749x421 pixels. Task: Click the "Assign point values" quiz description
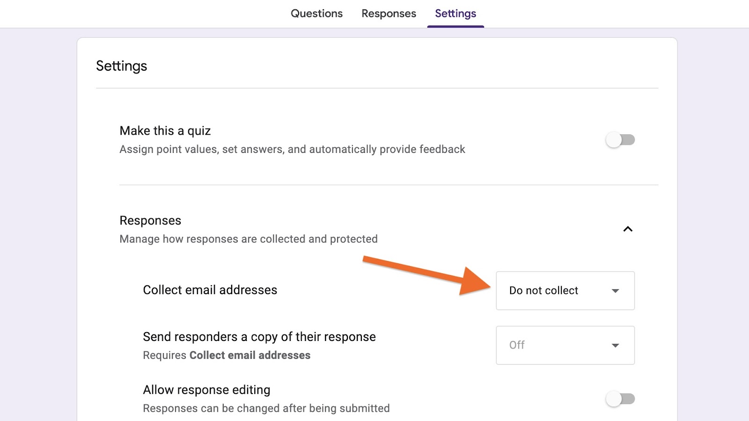[292, 149]
